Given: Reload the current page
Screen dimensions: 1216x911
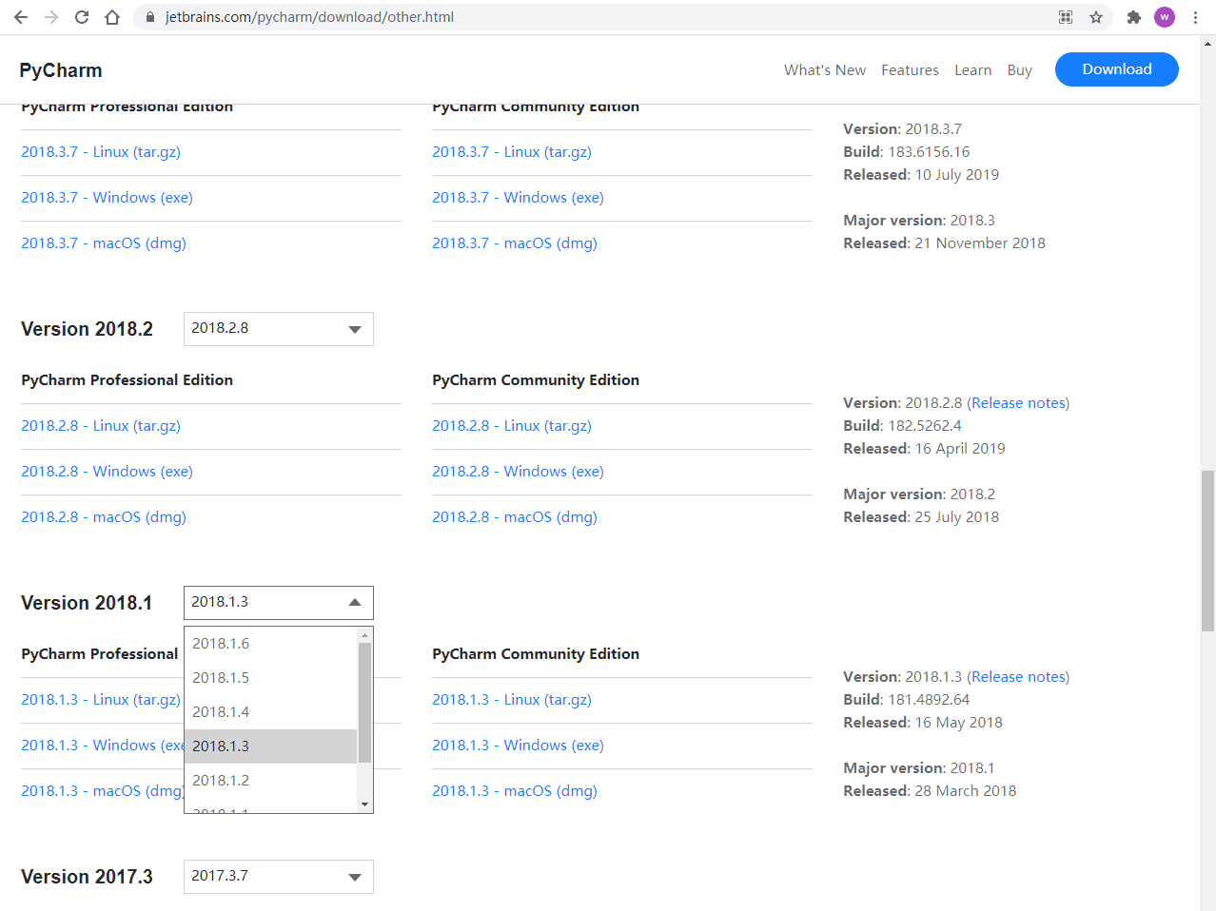Looking at the screenshot, I should click(x=82, y=17).
